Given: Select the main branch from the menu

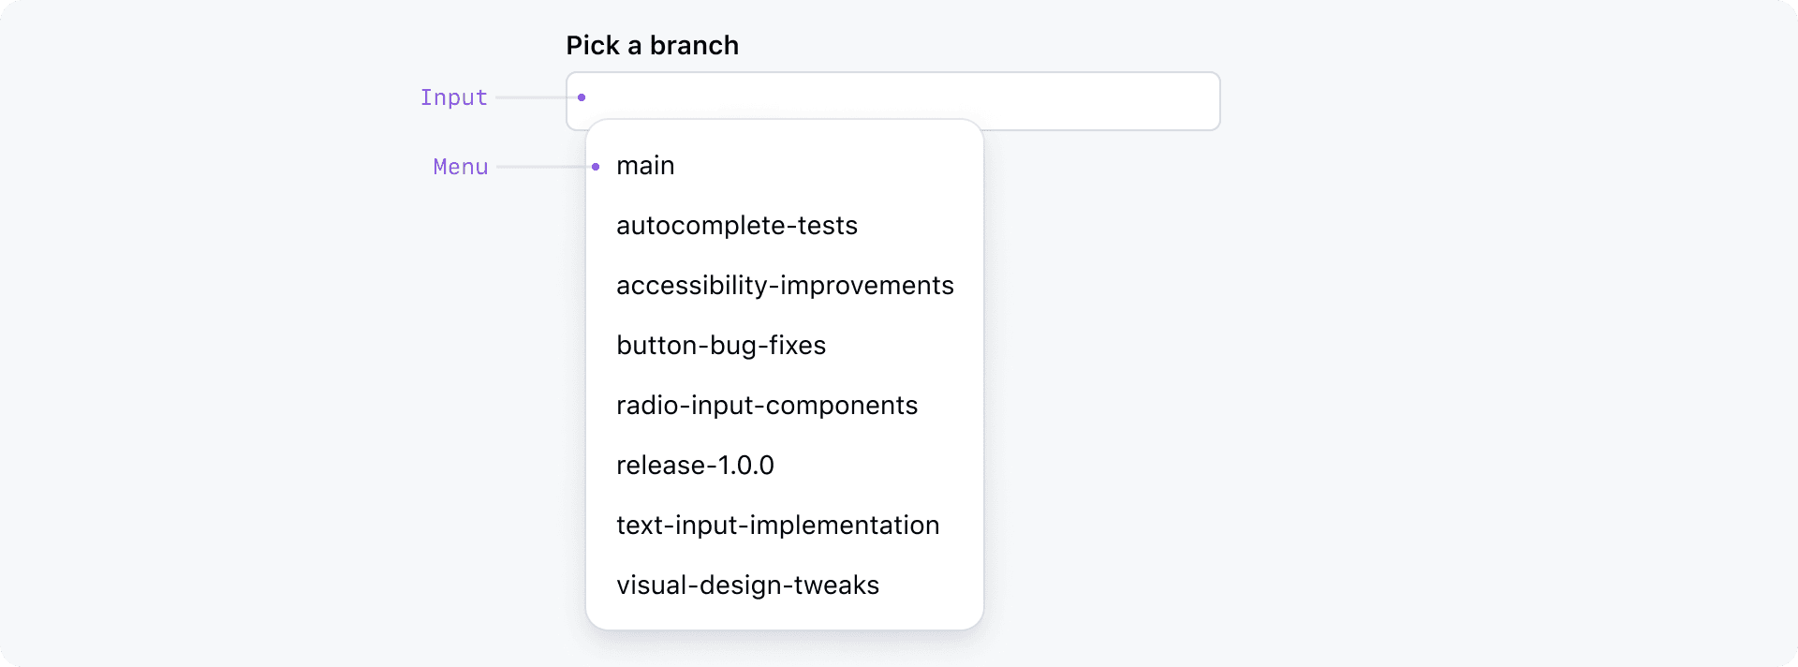Looking at the screenshot, I should [x=644, y=165].
